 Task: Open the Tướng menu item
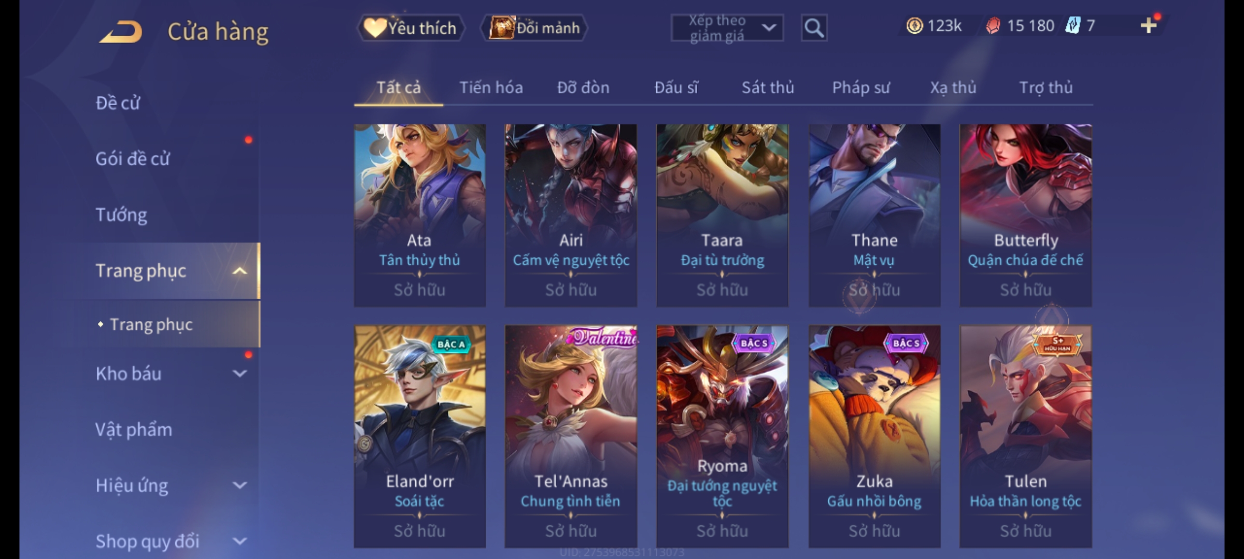[121, 214]
